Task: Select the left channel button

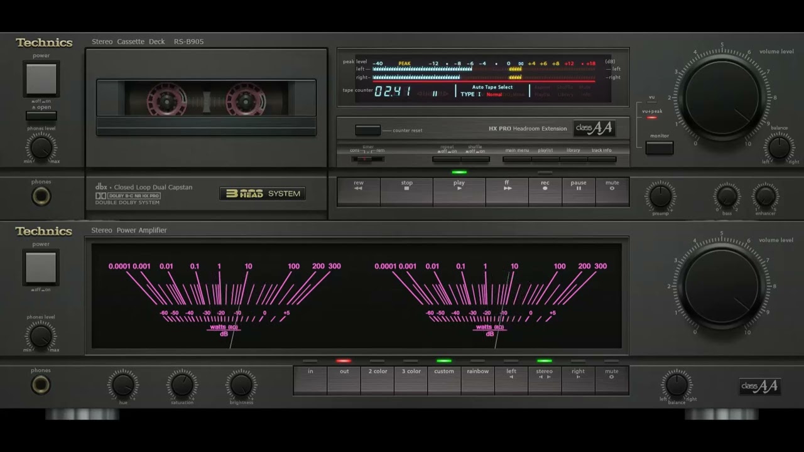Action: pyautogui.click(x=511, y=380)
